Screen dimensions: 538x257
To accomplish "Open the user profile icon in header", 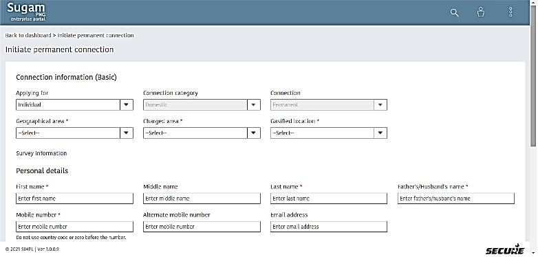I will pos(481,12).
